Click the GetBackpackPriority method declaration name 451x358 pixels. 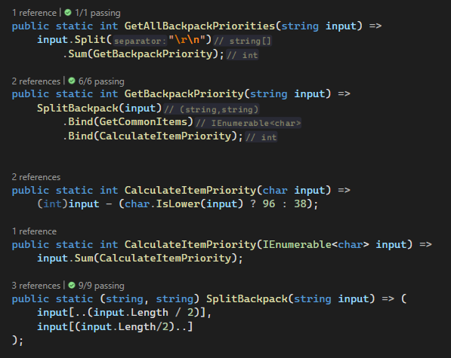pyautogui.click(x=184, y=94)
